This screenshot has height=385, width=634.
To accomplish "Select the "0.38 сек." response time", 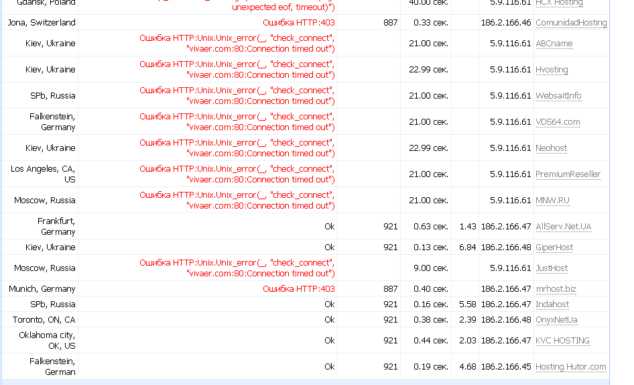I will point(431,320).
